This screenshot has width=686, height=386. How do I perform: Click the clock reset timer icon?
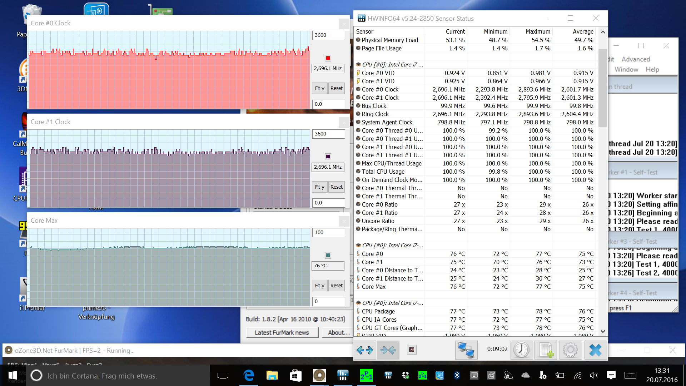click(x=521, y=350)
